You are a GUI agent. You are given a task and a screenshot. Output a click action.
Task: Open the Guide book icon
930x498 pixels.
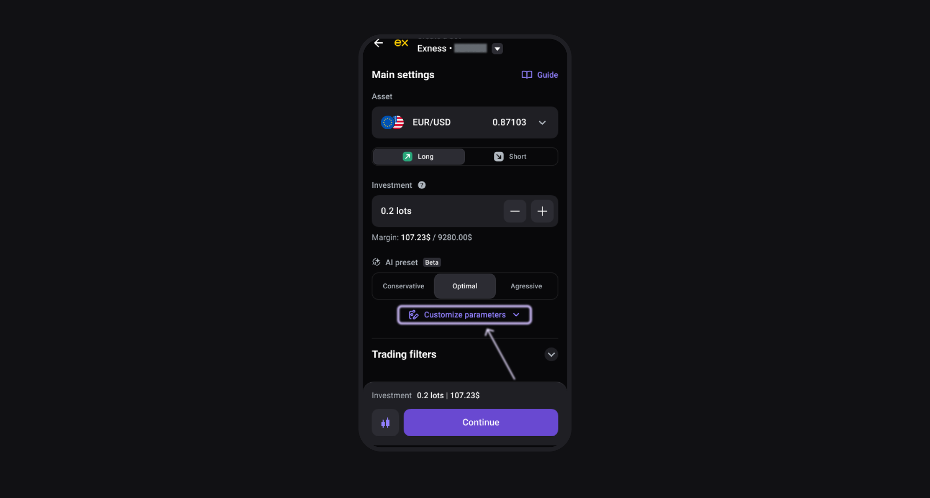click(526, 75)
